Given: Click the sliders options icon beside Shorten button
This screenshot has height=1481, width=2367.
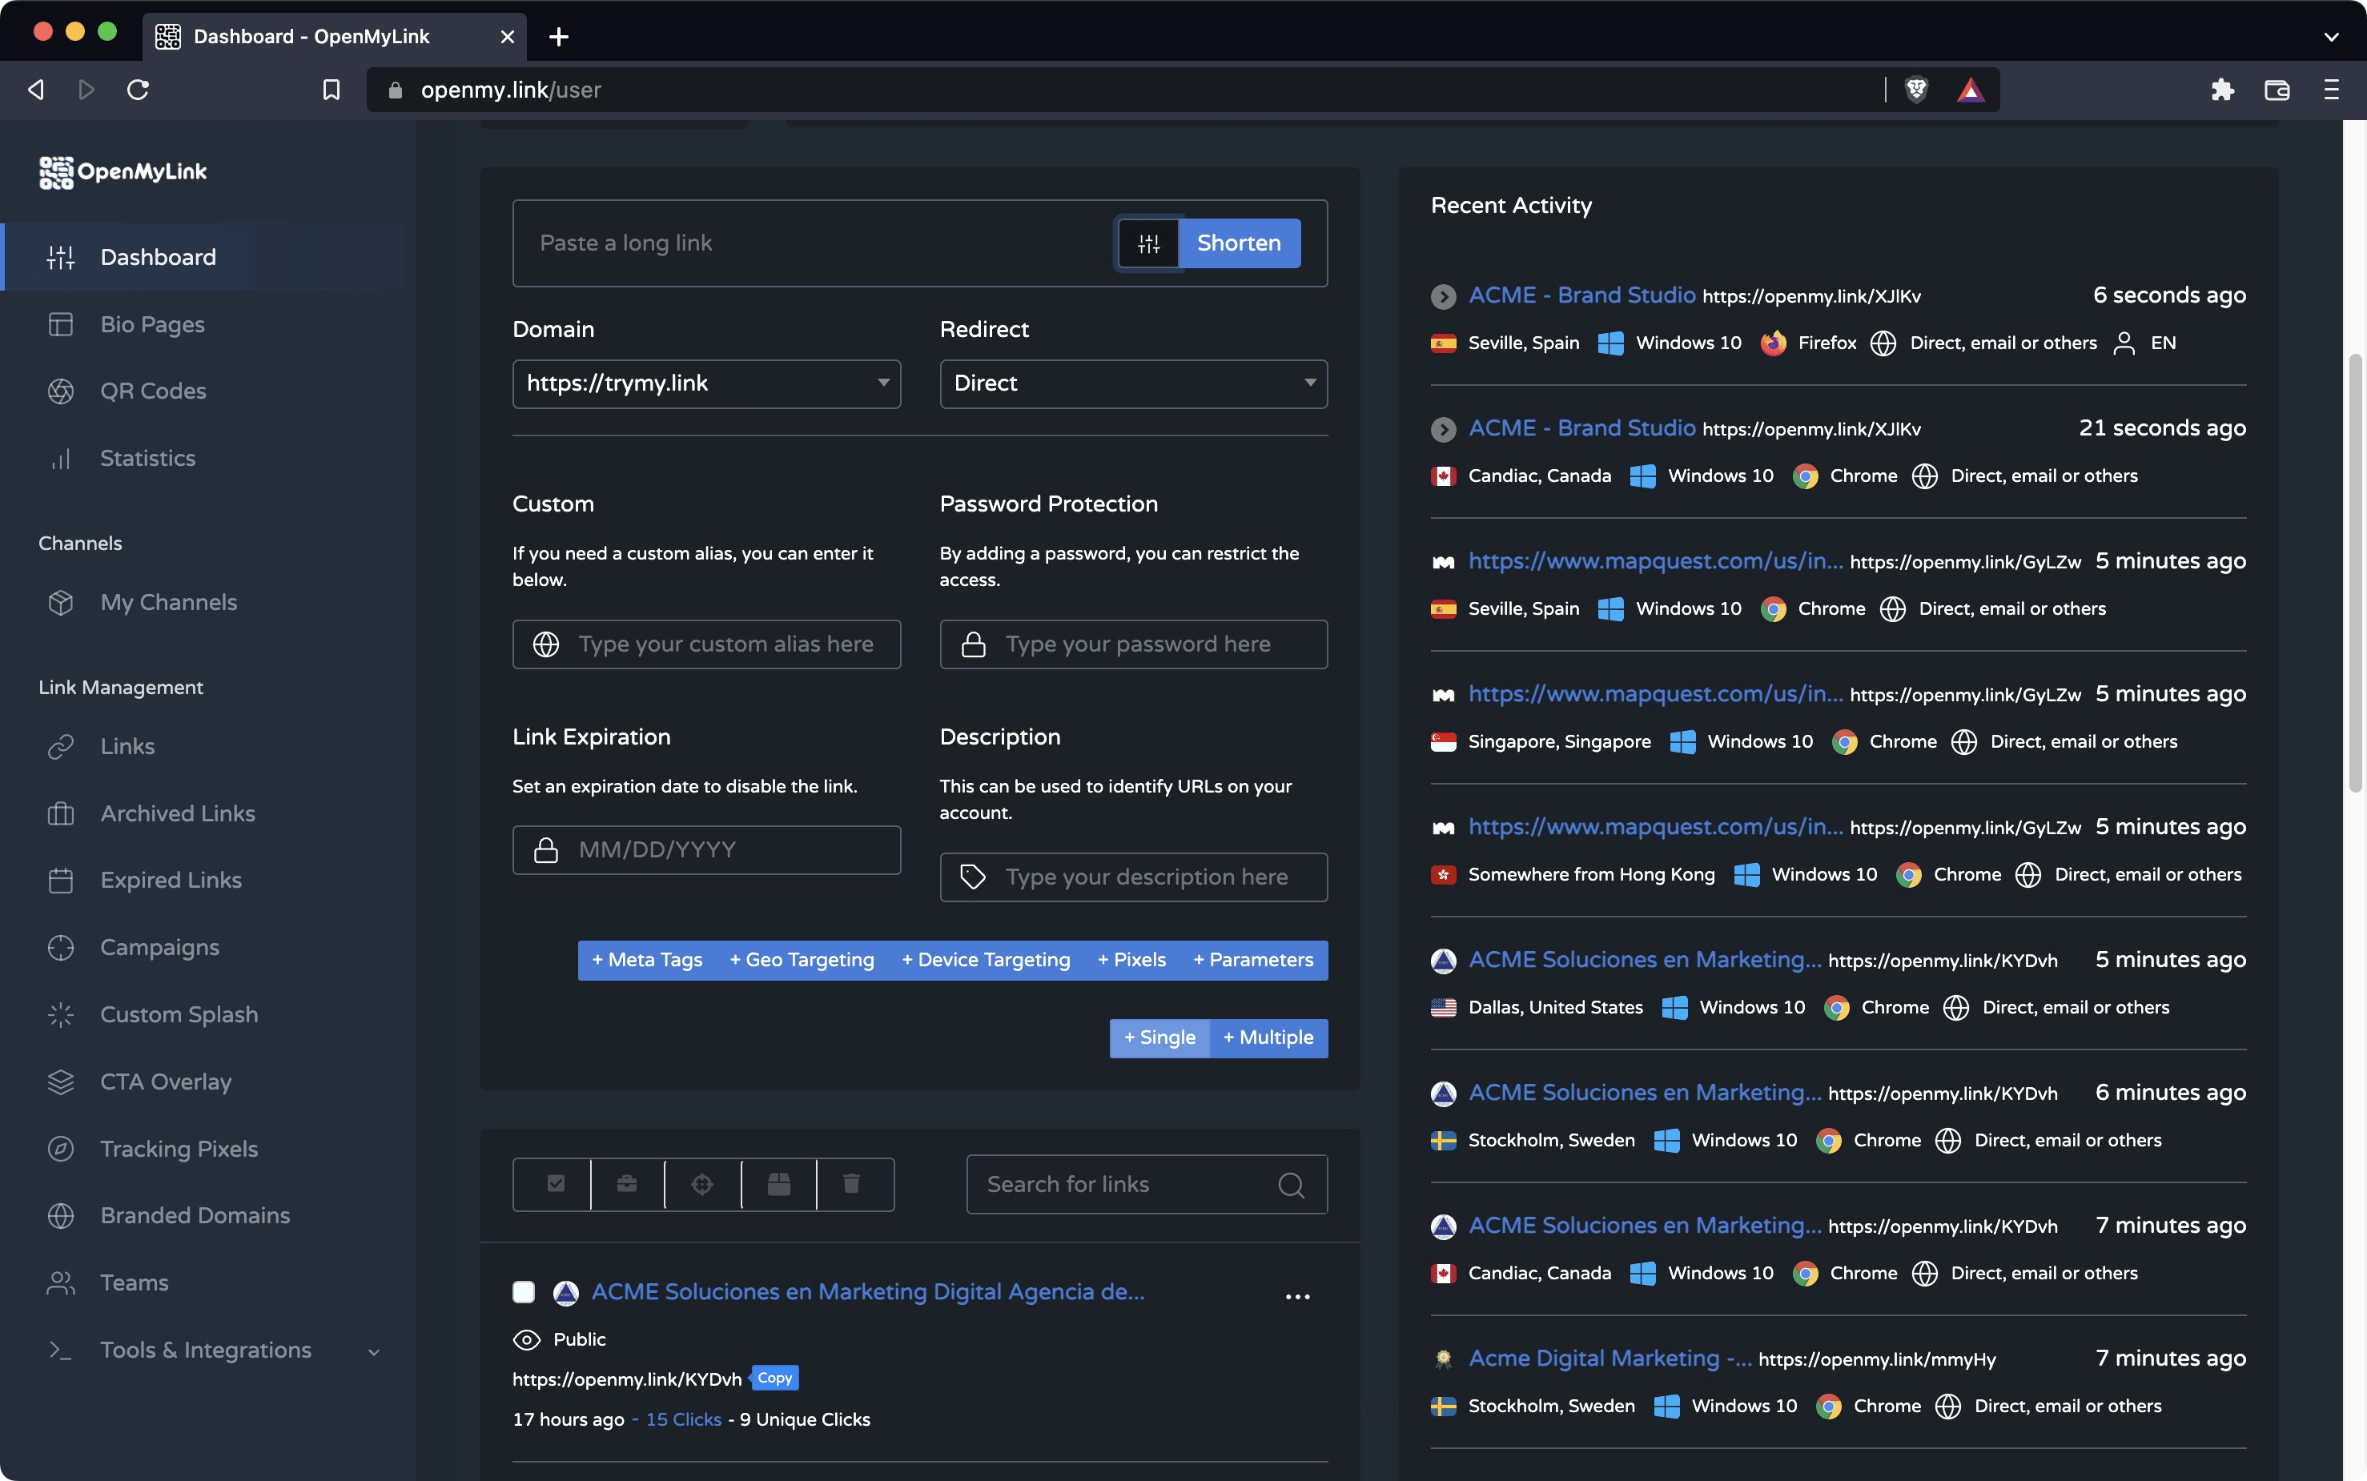Looking at the screenshot, I should coord(1148,243).
